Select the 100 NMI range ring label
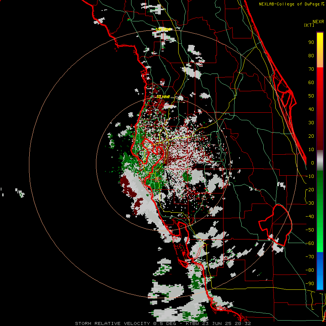326x326 pixels. coord(163,30)
